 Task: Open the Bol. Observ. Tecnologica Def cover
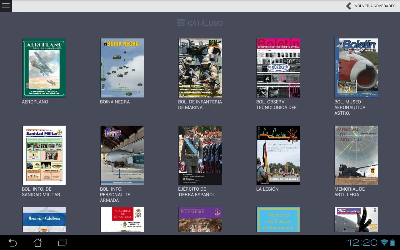tap(278, 68)
